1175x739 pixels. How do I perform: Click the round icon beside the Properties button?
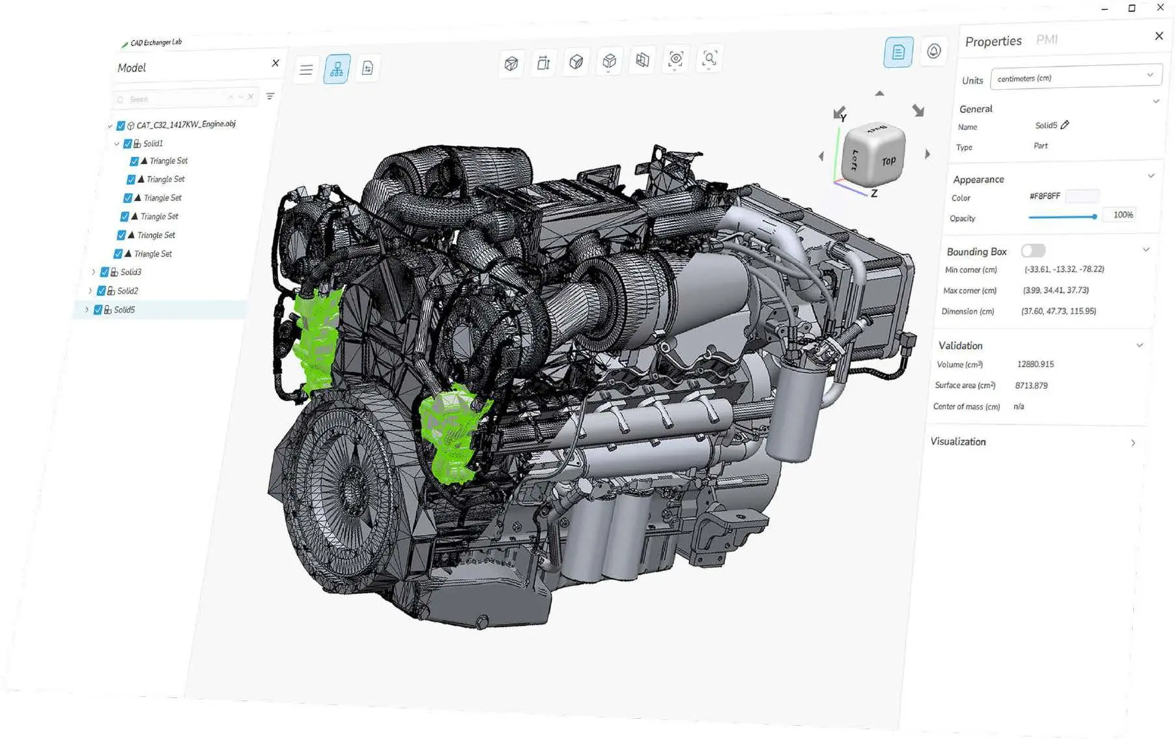(933, 51)
